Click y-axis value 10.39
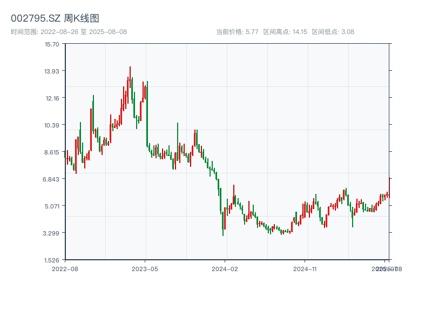This screenshot has width=432, height=324. point(52,125)
